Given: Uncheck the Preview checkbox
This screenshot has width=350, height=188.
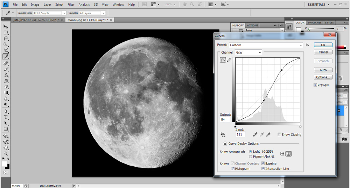Looking at the screenshot, I should 315,85.
